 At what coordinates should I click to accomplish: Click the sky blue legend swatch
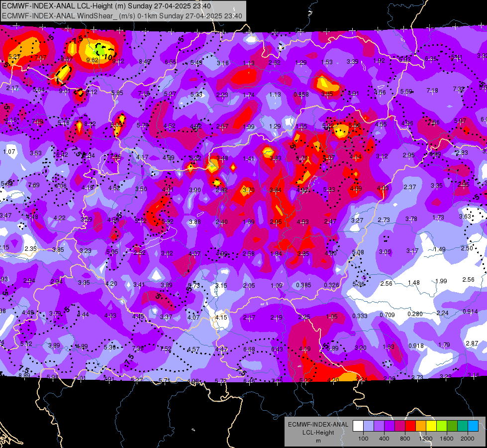473,426
